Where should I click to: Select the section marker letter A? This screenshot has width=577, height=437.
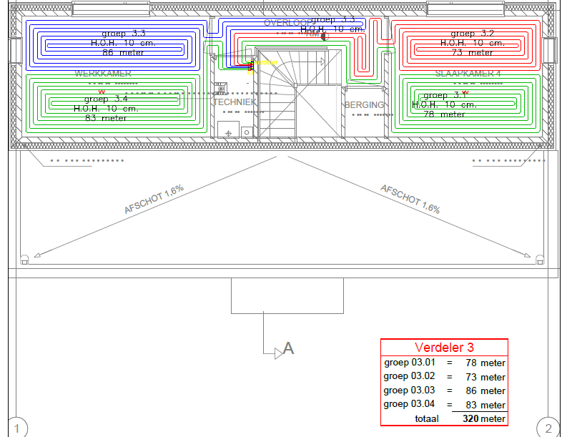(x=289, y=348)
